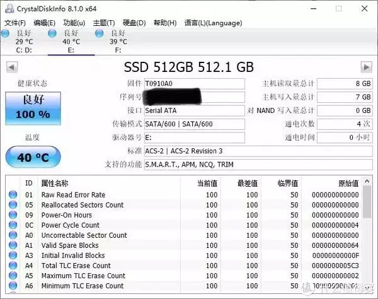Click the drive letter field E:

195,138
